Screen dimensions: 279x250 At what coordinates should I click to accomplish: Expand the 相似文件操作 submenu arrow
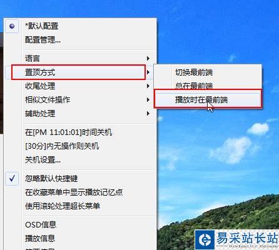pos(148,99)
